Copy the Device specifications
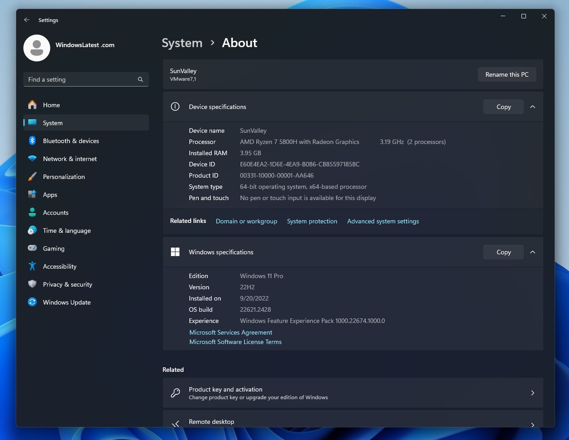 click(503, 107)
